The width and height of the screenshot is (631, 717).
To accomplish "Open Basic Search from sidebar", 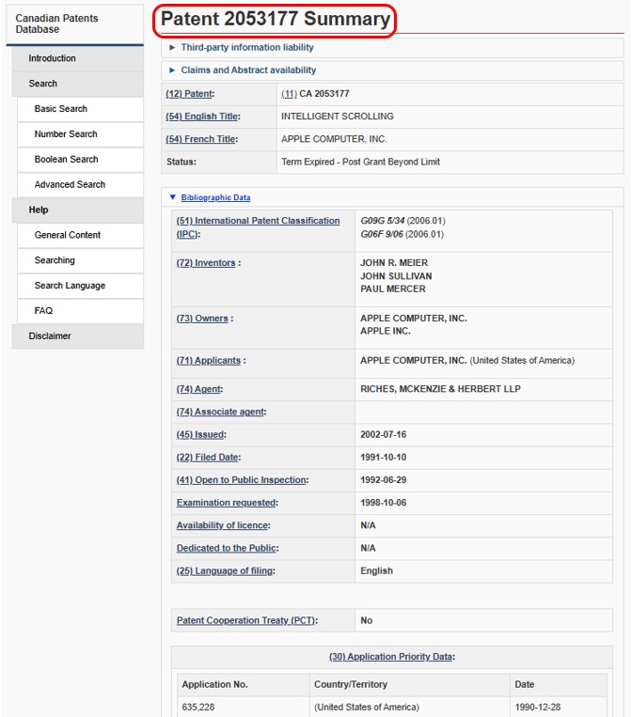I will tap(61, 109).
